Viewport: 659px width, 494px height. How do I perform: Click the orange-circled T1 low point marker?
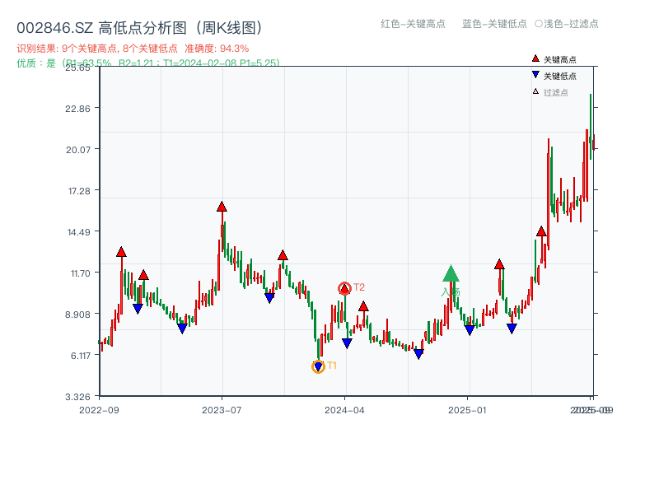coord(318,366)
